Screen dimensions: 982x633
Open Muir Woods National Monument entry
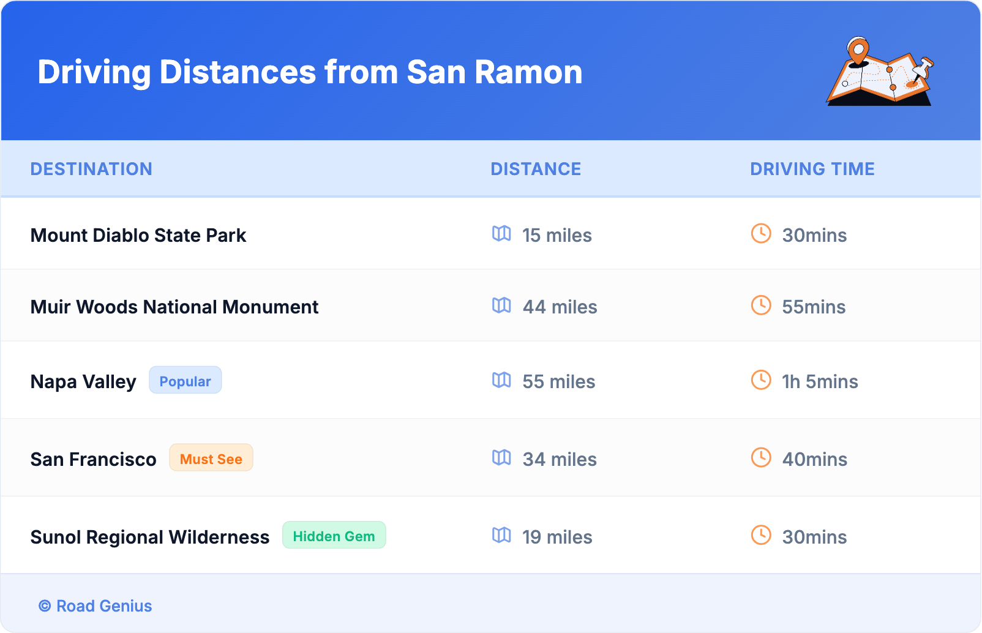[x=174, y=307]
